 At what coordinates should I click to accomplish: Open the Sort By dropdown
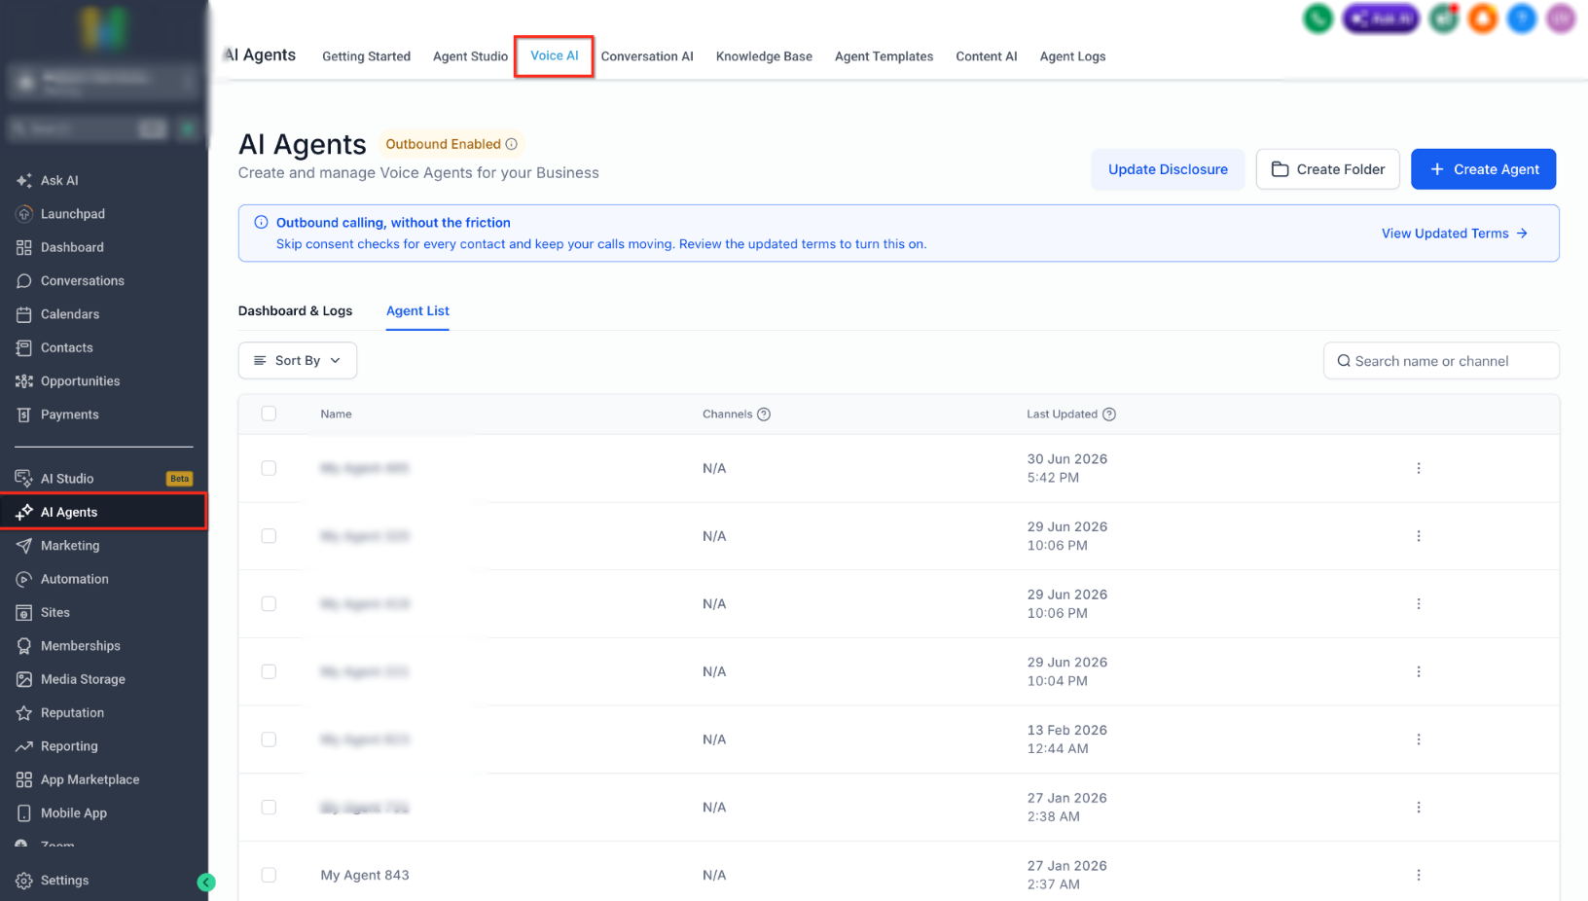click(x=298, y=360)
